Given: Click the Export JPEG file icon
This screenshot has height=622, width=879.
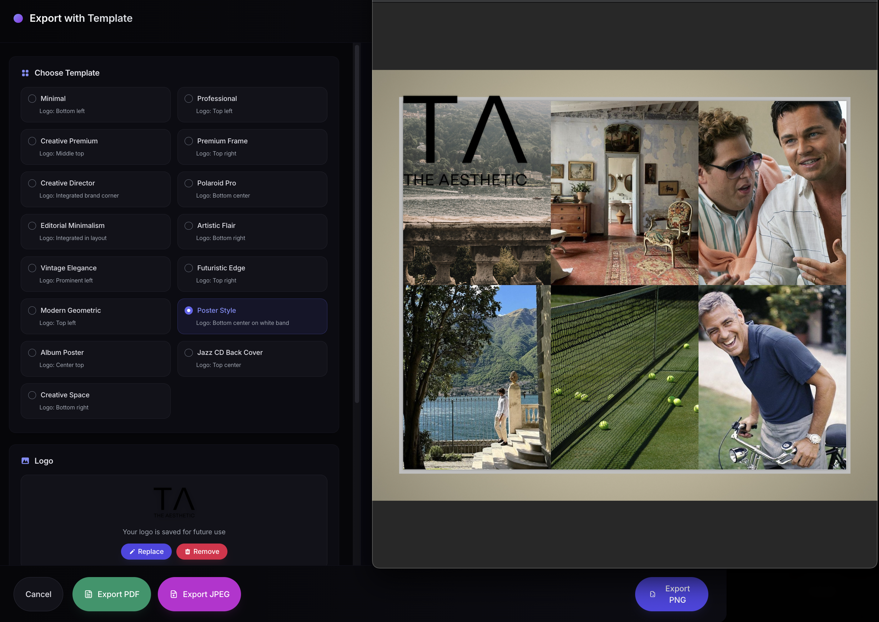Looking at the screenshot, I should [x=174, y=594].
